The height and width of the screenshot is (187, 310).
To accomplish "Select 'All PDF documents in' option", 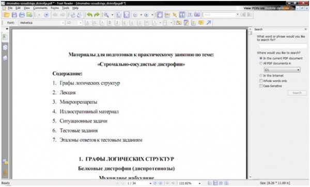I will coord(261,63).
